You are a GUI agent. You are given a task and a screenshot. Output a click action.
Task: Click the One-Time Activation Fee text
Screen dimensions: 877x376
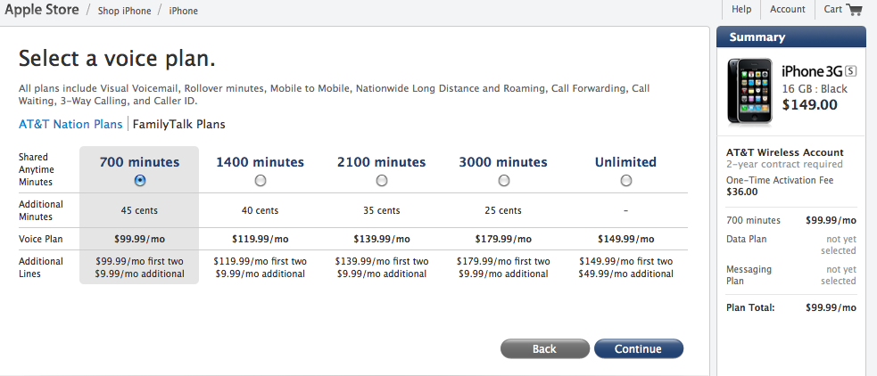(780, 180)
